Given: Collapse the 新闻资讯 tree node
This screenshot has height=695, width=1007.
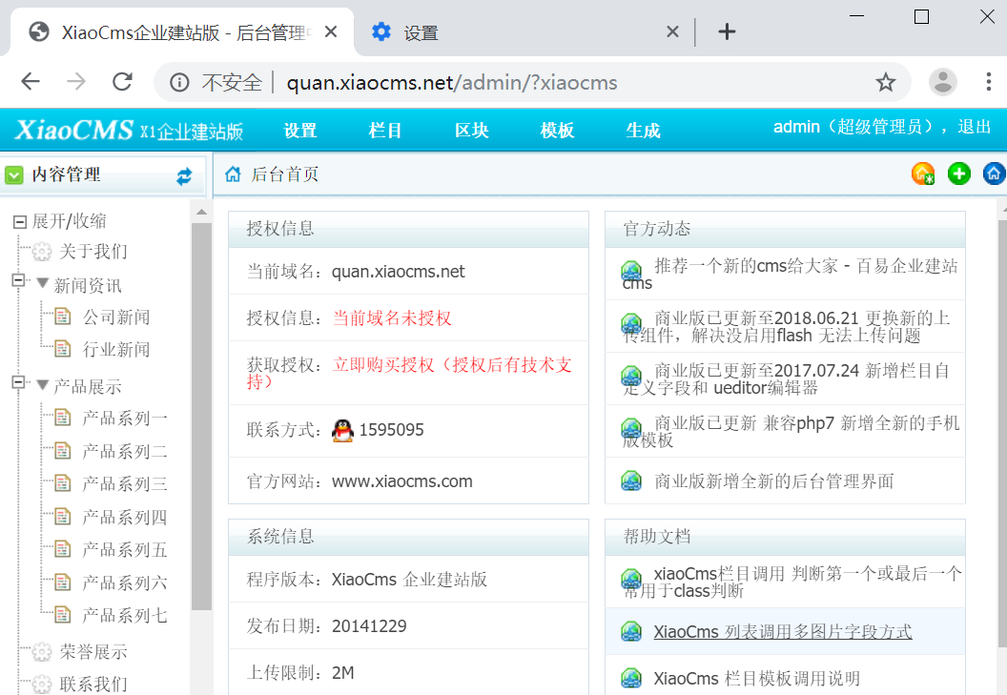Looking at the screenshot, I should pos(18,280).
